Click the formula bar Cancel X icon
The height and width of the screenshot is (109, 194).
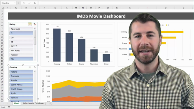(24, 3)
